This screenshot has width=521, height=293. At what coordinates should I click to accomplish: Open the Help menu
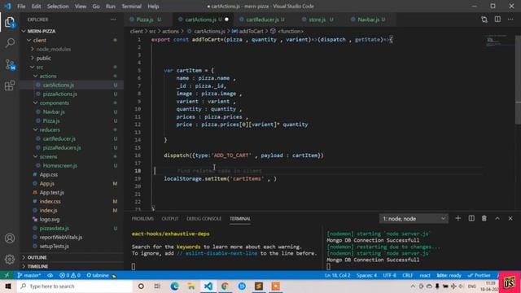(x=153, y=7)
